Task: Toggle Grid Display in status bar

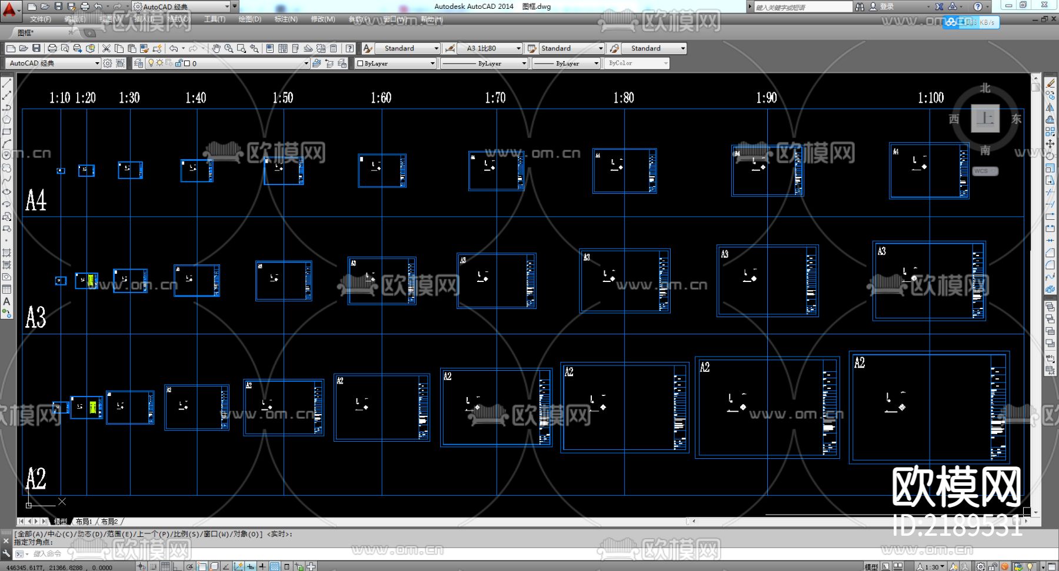Action: [x=165, y=566]
